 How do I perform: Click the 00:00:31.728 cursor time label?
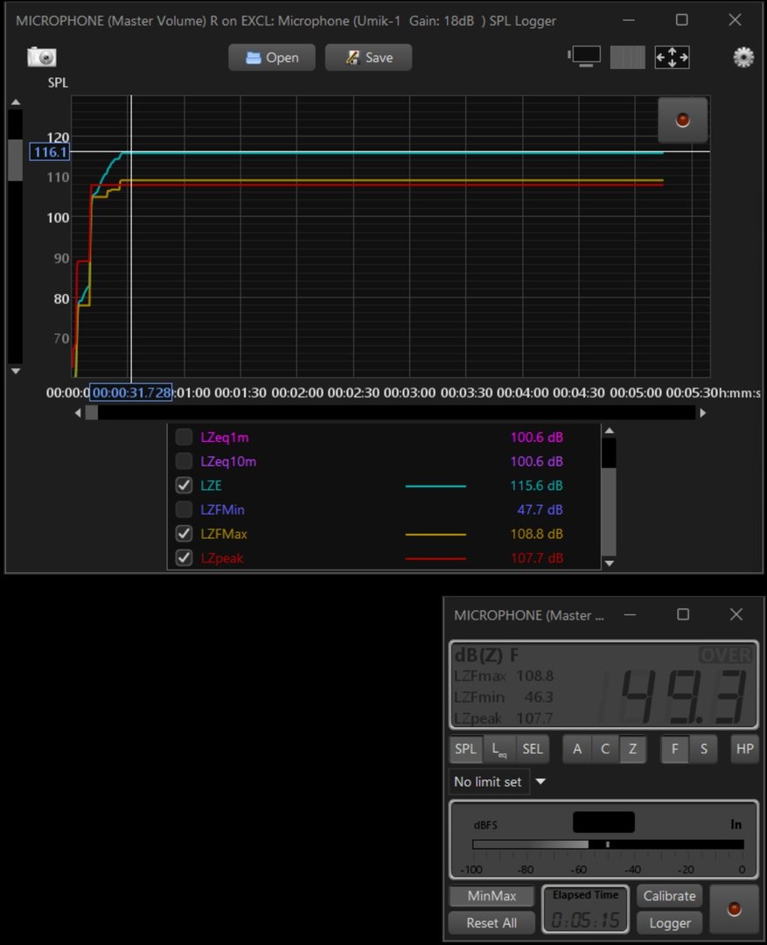point(131,392)
